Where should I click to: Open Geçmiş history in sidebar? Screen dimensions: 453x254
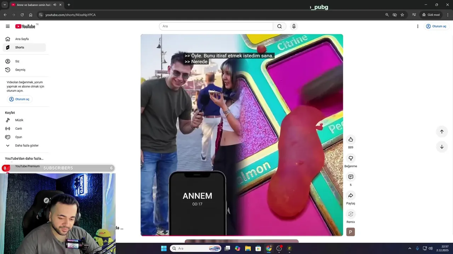click(24, 70)
